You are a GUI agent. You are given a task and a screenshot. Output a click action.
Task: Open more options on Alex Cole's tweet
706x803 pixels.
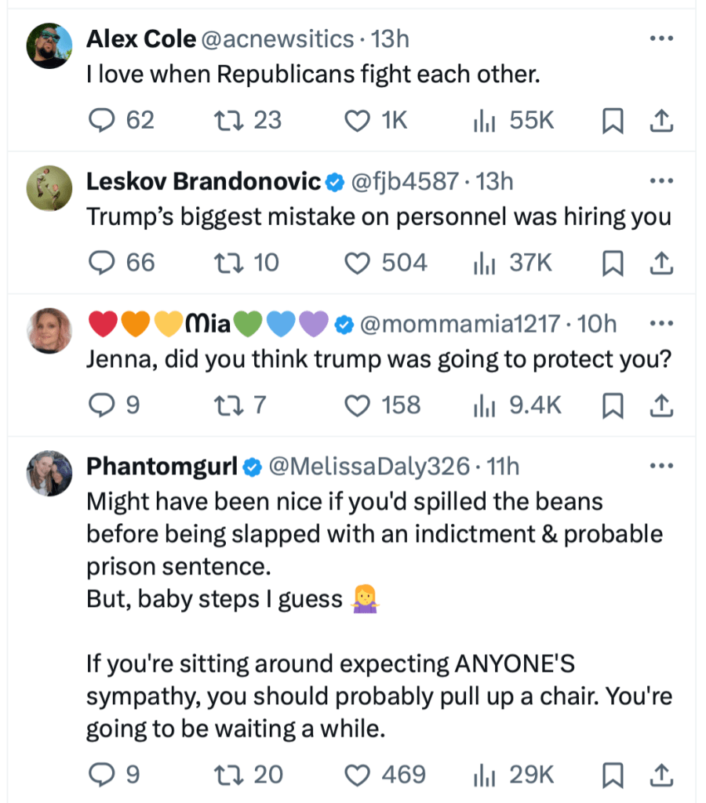[661, 38]
